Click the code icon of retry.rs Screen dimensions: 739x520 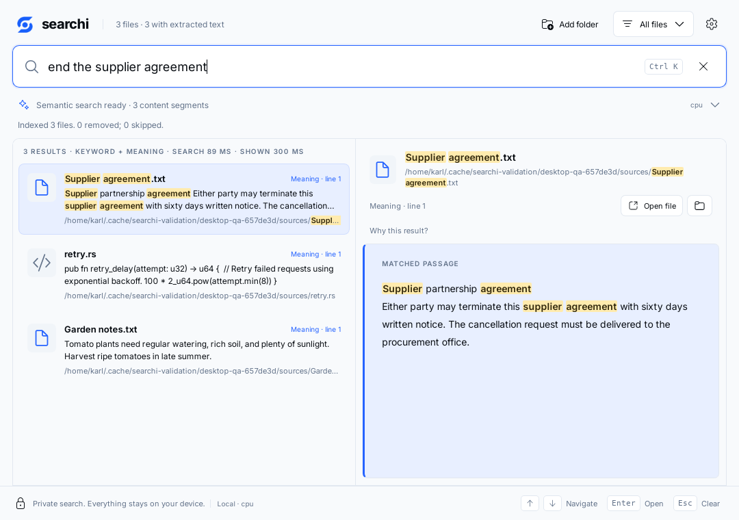42,263
